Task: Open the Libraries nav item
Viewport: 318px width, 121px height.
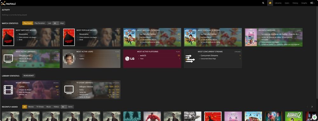Action: (x=278, y=3)
